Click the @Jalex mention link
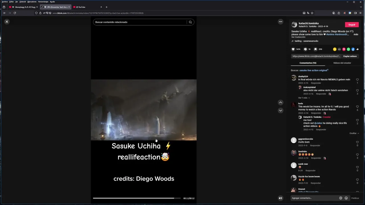This screenshot has width=365, height=205. (x=318, y=123)
